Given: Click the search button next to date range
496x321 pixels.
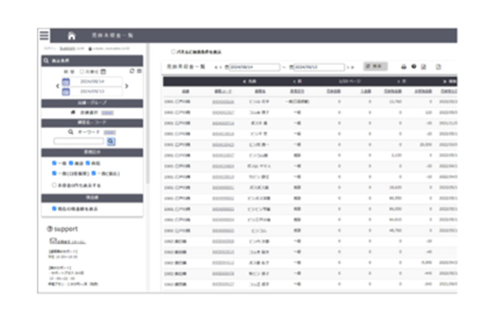Looking at the screenshot, I should pos(374,66).
